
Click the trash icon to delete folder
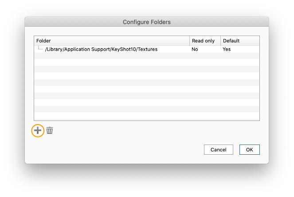click(50, 130)
